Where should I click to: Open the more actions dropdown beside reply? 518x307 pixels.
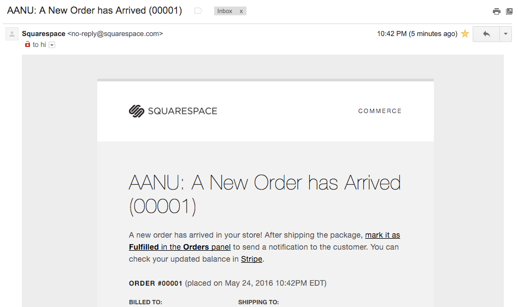pyautogui.click(x=505, y=34)
